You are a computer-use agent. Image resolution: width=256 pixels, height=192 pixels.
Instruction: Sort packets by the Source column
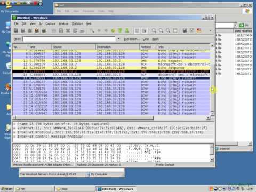tap(74, 47)
